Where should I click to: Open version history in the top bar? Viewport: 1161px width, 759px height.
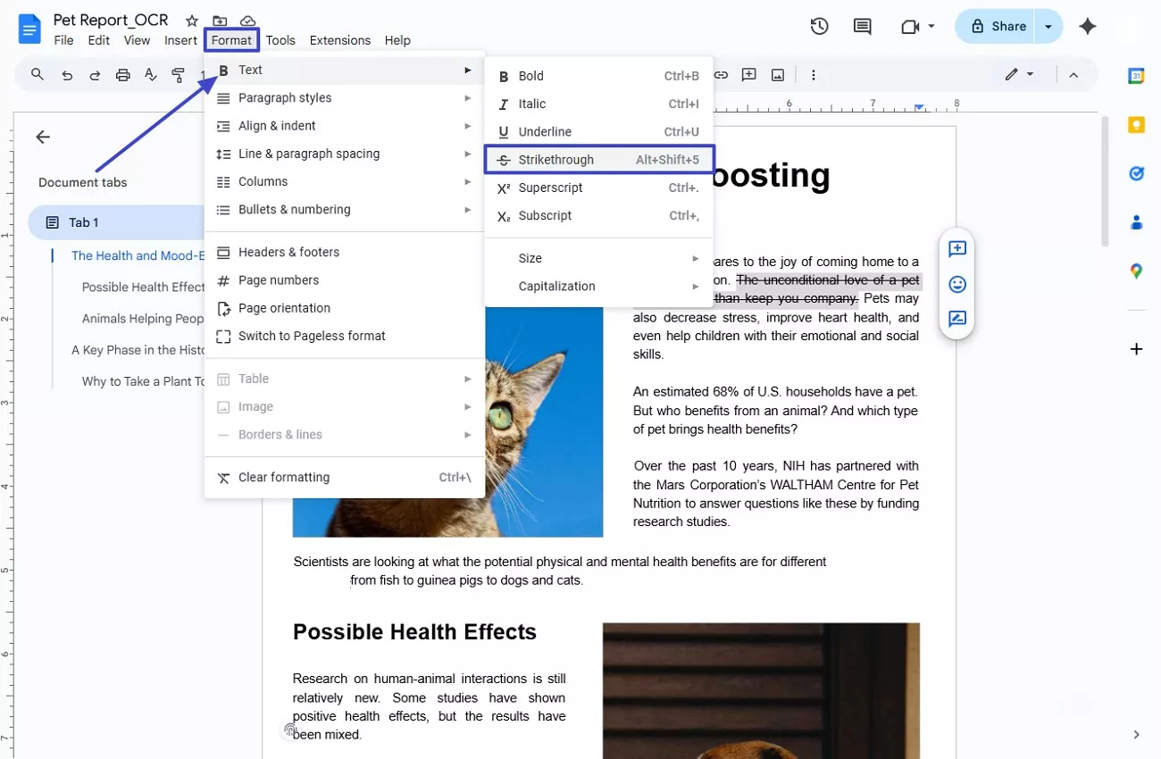point(819,26)
